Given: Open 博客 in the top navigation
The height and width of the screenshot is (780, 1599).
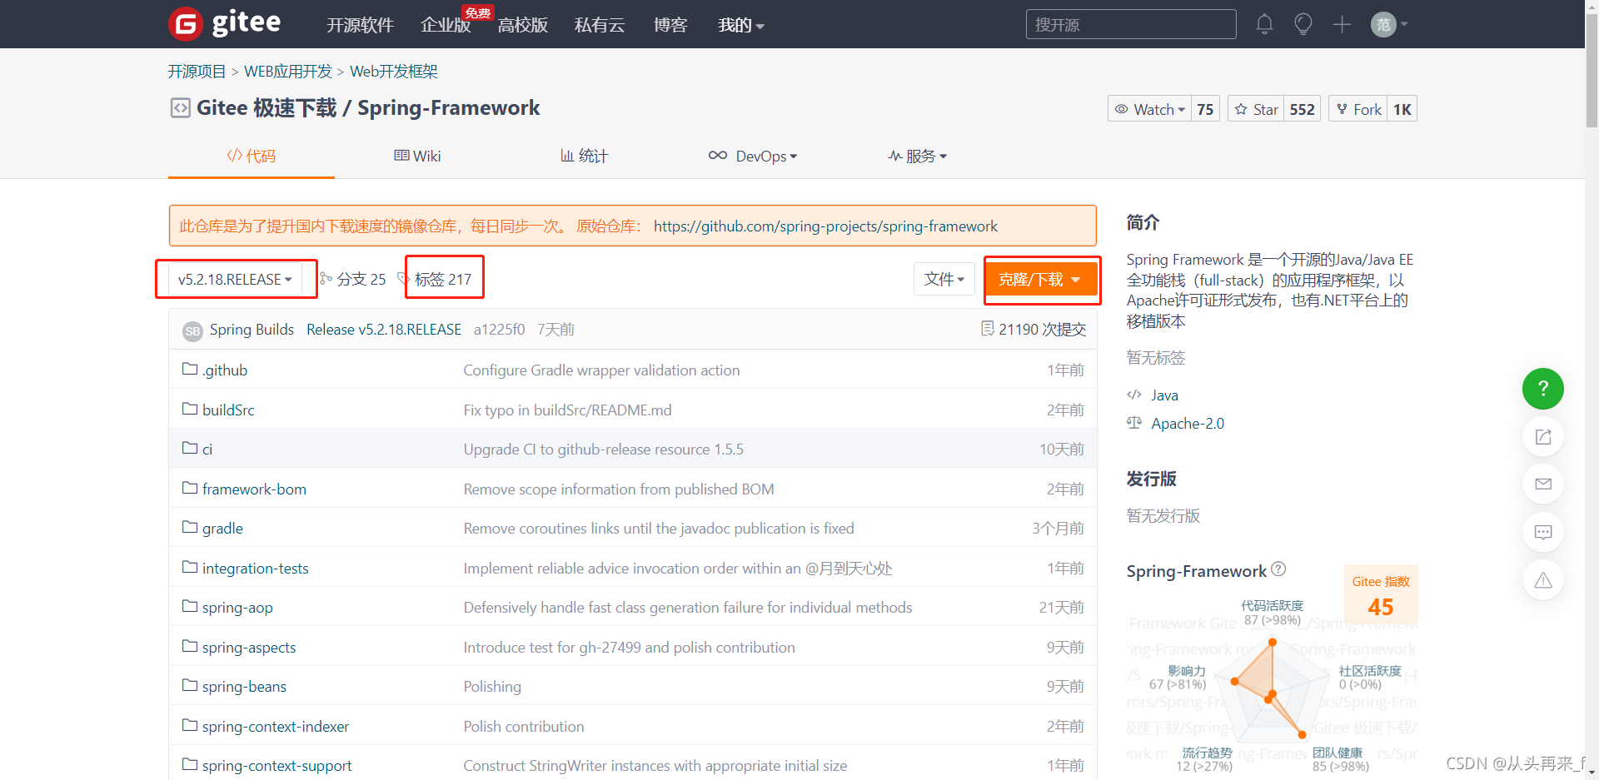Looking at the screenshot, I should click(670, 25).
